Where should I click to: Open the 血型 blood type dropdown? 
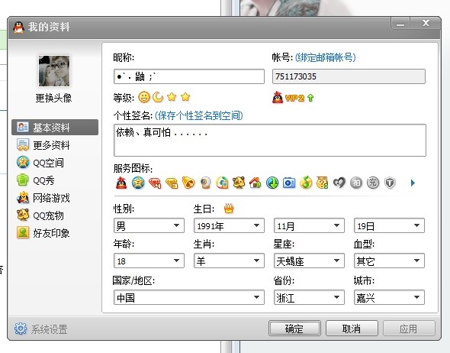[389, 261]
